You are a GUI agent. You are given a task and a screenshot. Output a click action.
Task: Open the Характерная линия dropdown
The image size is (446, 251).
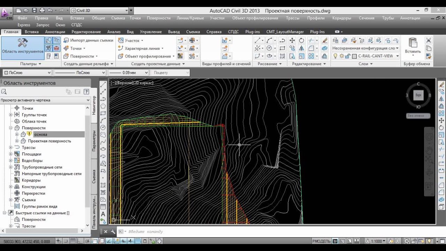pos(141,48)
